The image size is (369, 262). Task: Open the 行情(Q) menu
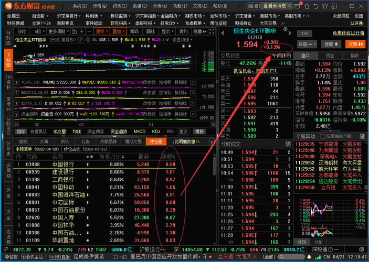point(100,6)
